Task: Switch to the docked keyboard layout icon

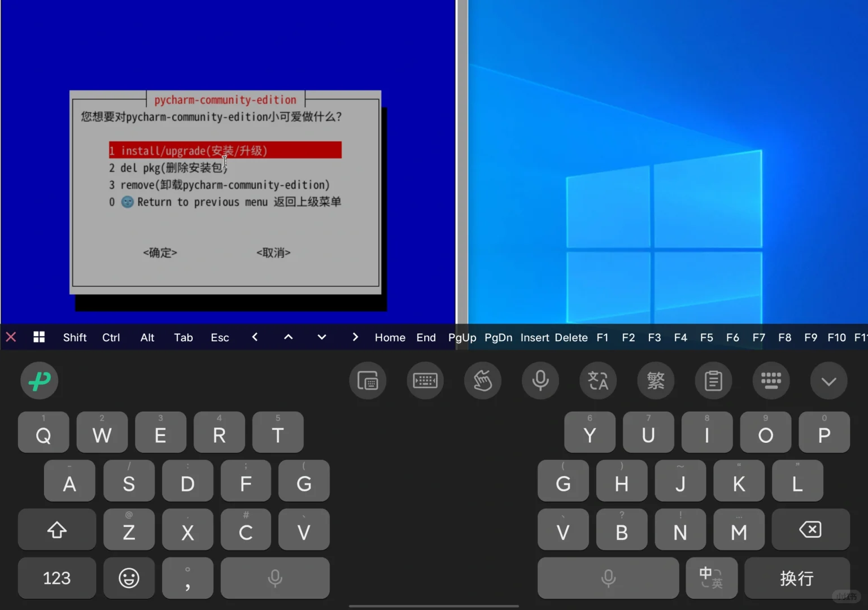Action: (x=425, y=381)
